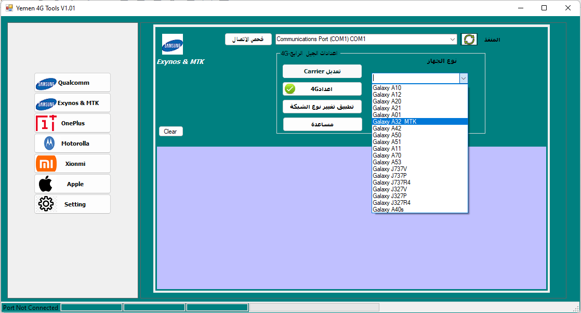This screenshot has height=313, width=581.
Task: Select the Qualcomm brand icon in sidebar
Action: point(46,83)
